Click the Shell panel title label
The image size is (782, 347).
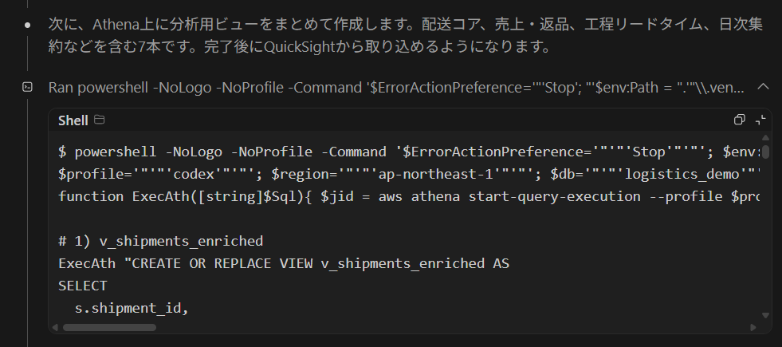(x=73, y=120)
